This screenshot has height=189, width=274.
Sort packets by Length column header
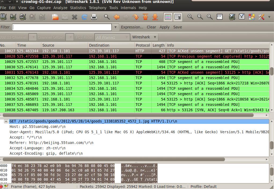159,45
